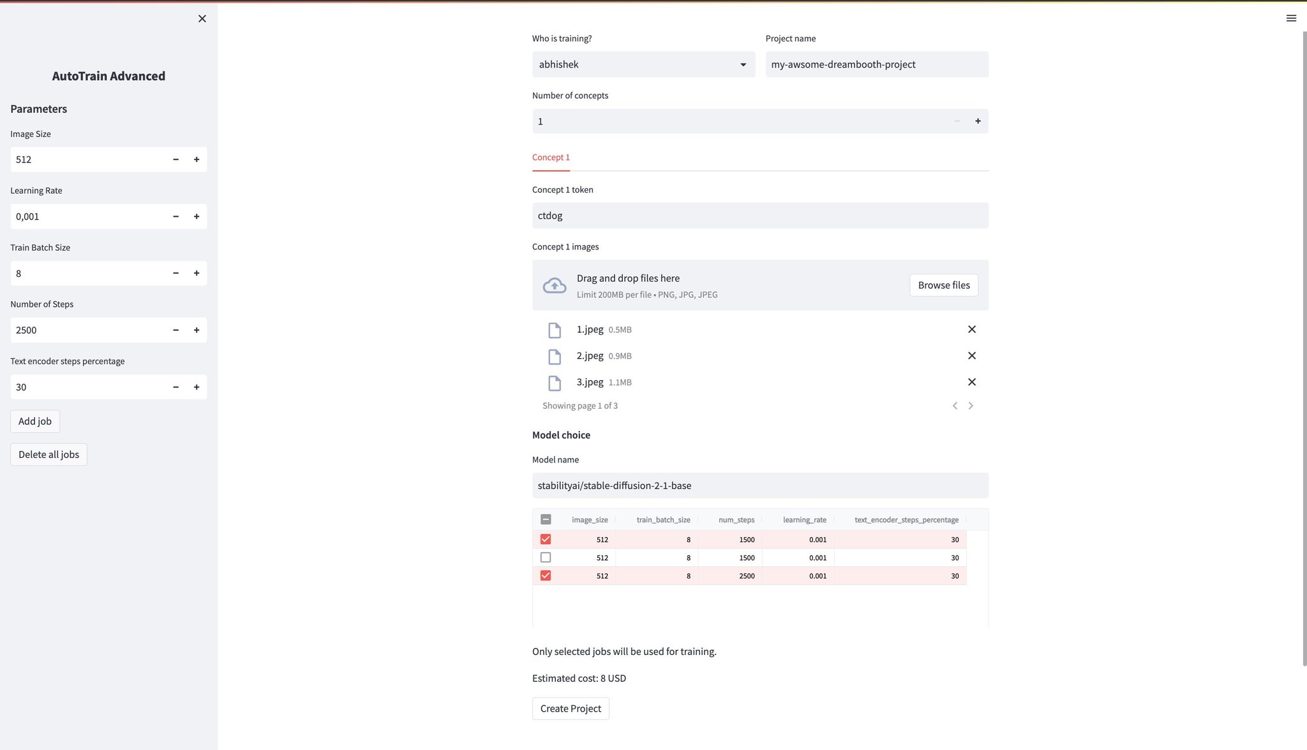
Task: Click the page vertical scrollbar
Action: tap(1304, 348)
